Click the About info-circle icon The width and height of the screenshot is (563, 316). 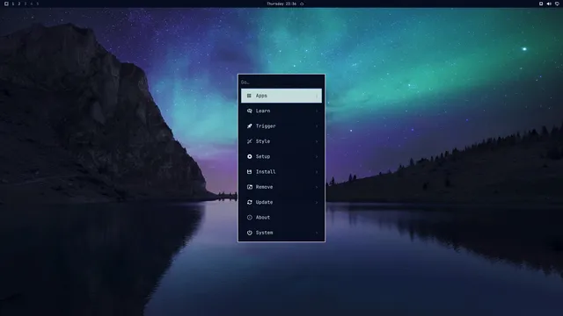click(249, 218)
